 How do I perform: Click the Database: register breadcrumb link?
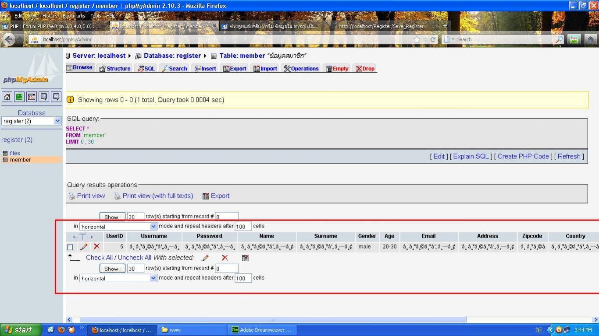(172, 56)
